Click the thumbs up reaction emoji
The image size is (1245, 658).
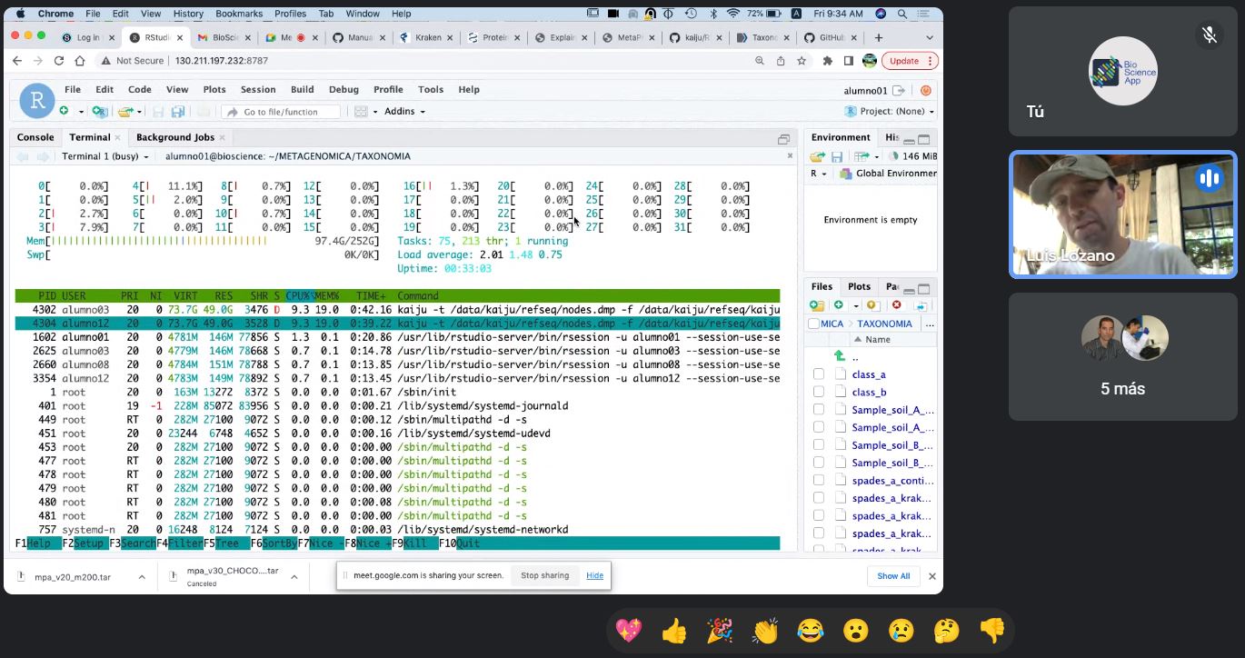point(673,630)
